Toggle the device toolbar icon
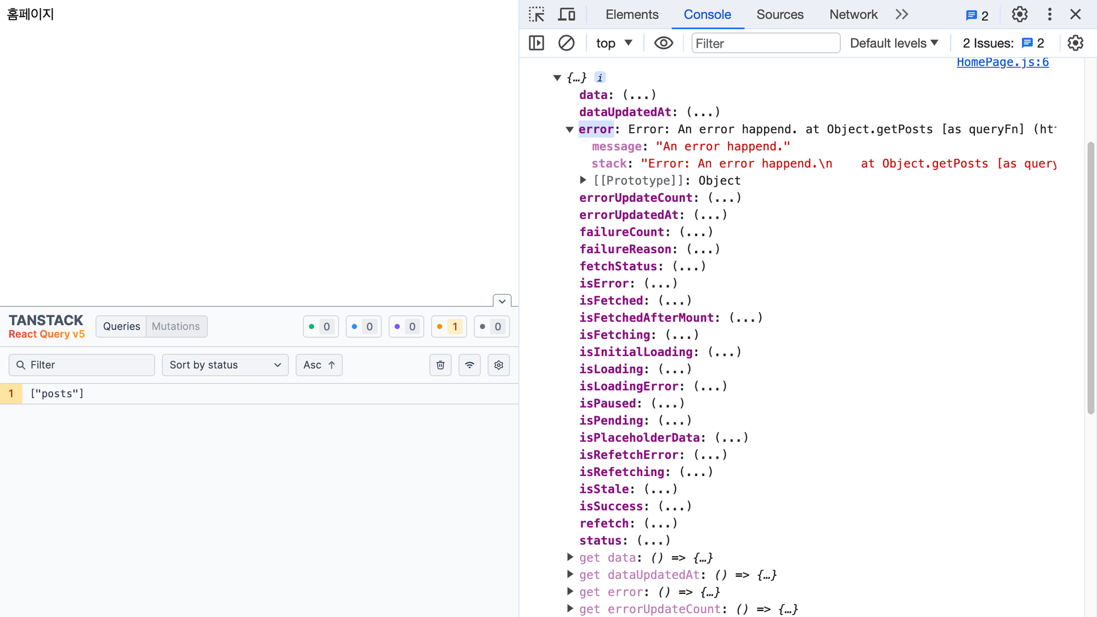 (x=567, y=15)
